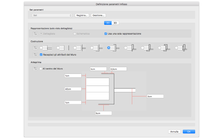Click the sixth construction diagram icon
Image resolution: width=215 pixels, height=140 pixels.
(x=132, y=48)
